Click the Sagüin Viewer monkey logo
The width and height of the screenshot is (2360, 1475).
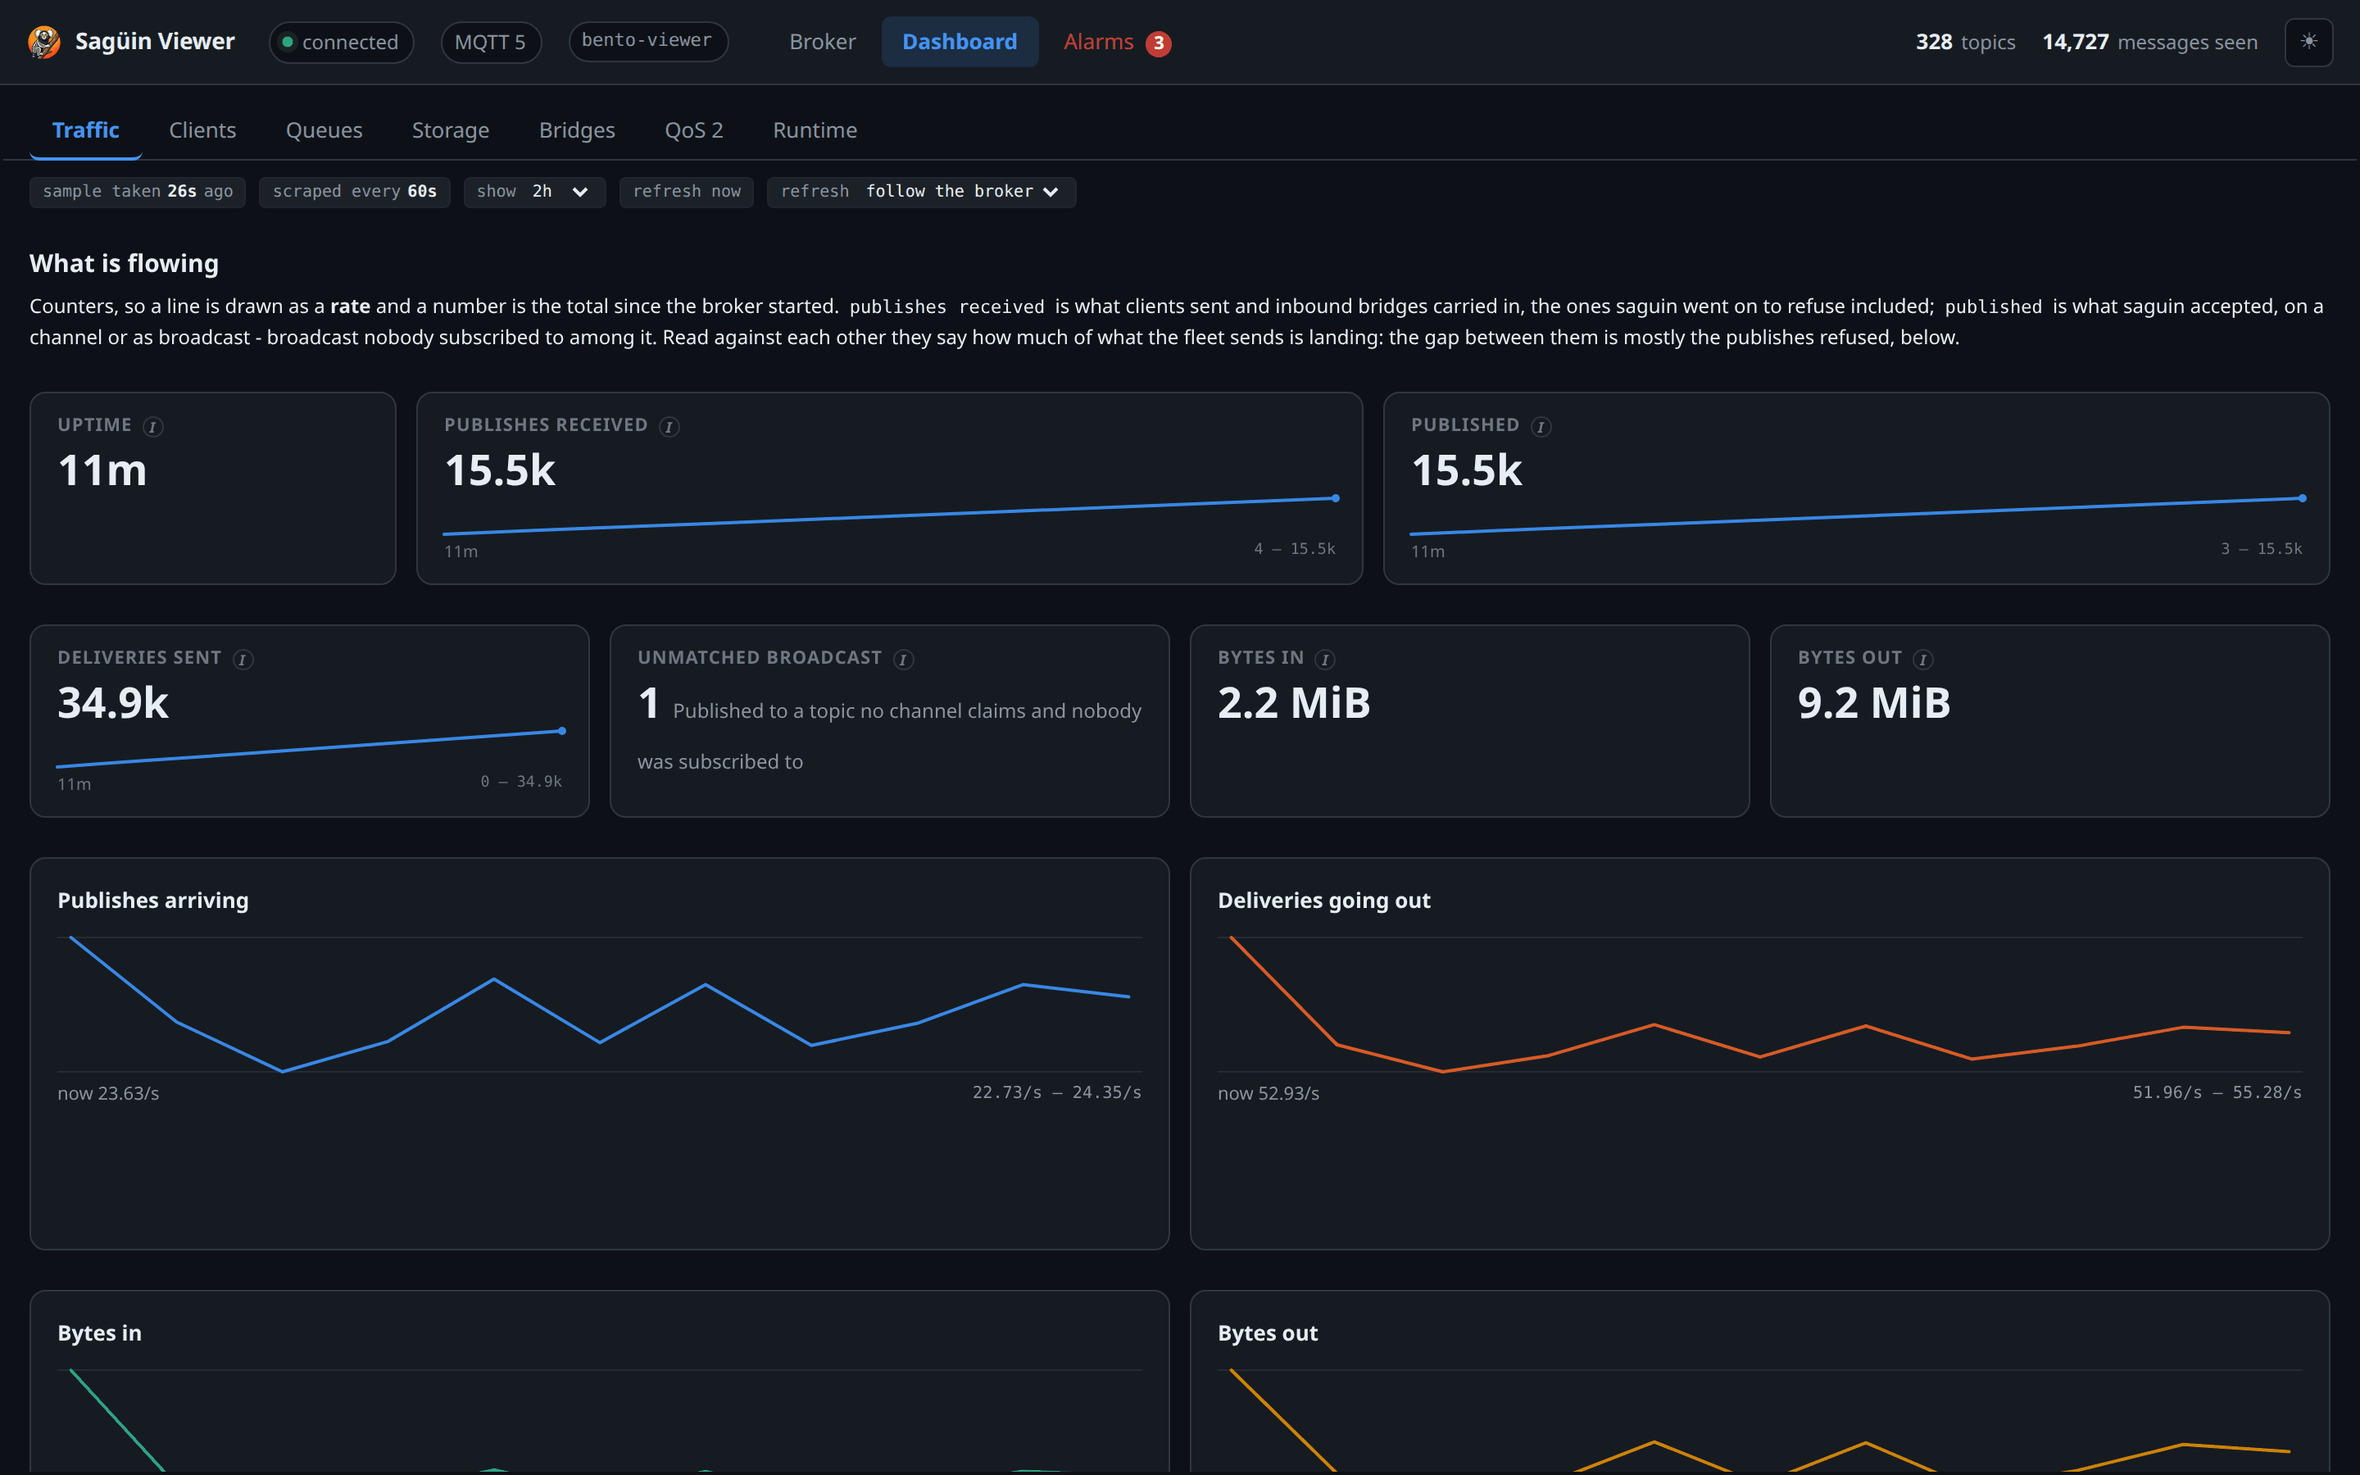coord(44,42)
